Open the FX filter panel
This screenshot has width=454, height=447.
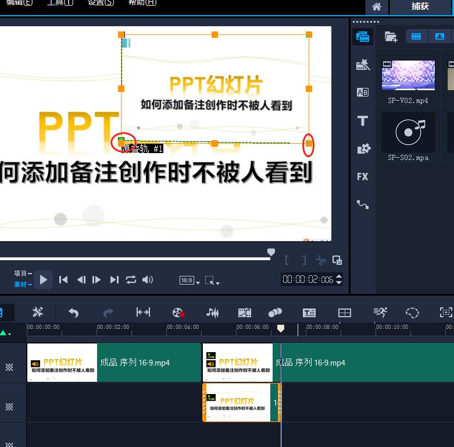363,176
